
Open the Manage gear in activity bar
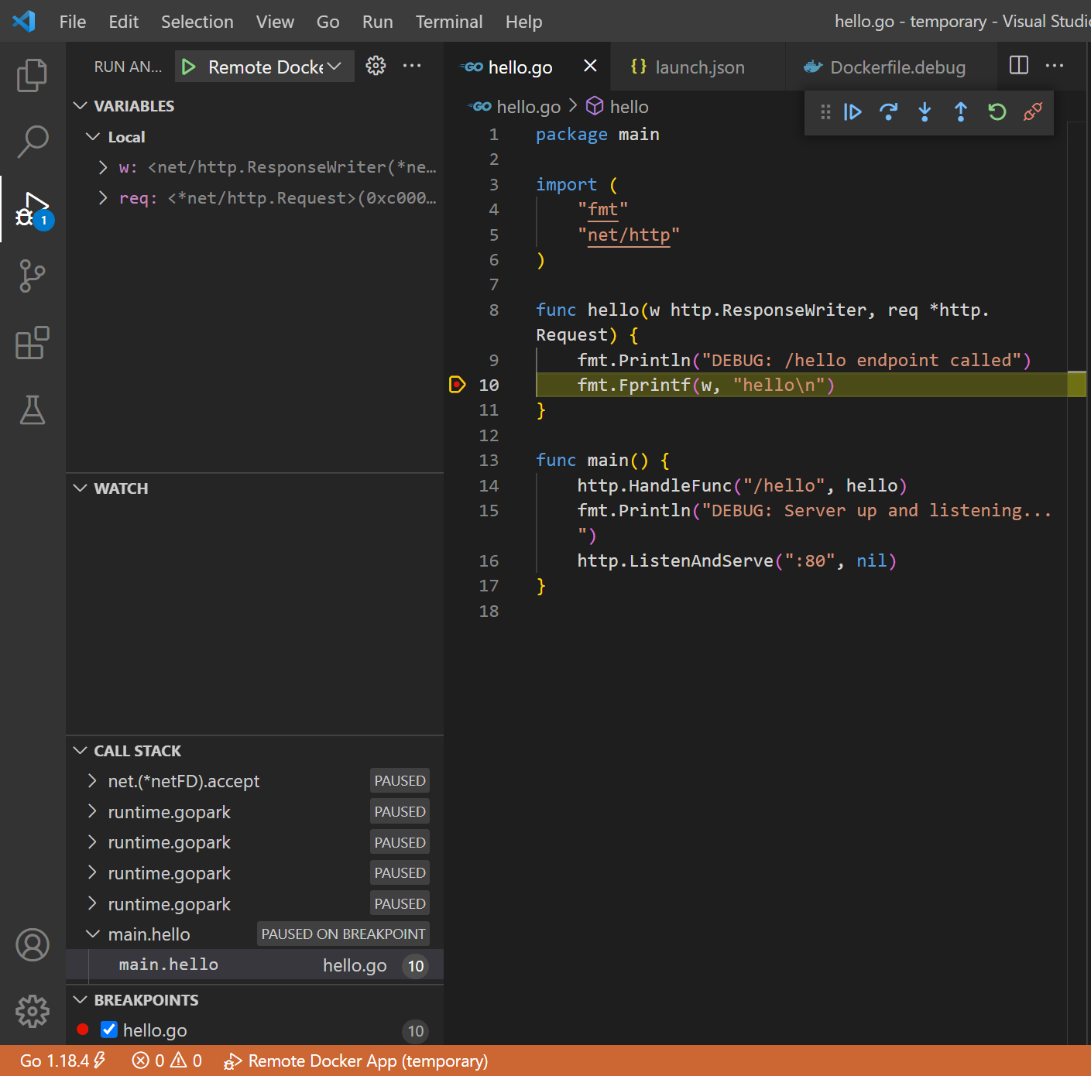pyautogui.click(x=33, y=1011)
